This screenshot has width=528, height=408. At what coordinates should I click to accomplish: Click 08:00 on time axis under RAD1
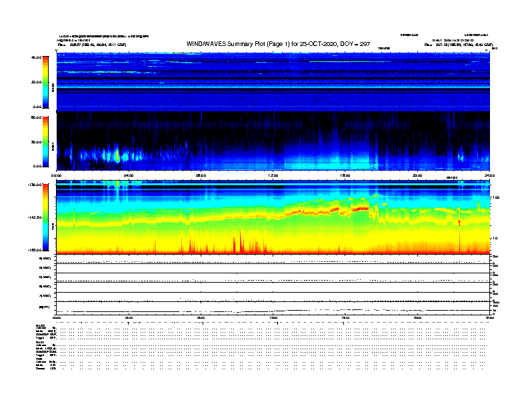[201, 175]
